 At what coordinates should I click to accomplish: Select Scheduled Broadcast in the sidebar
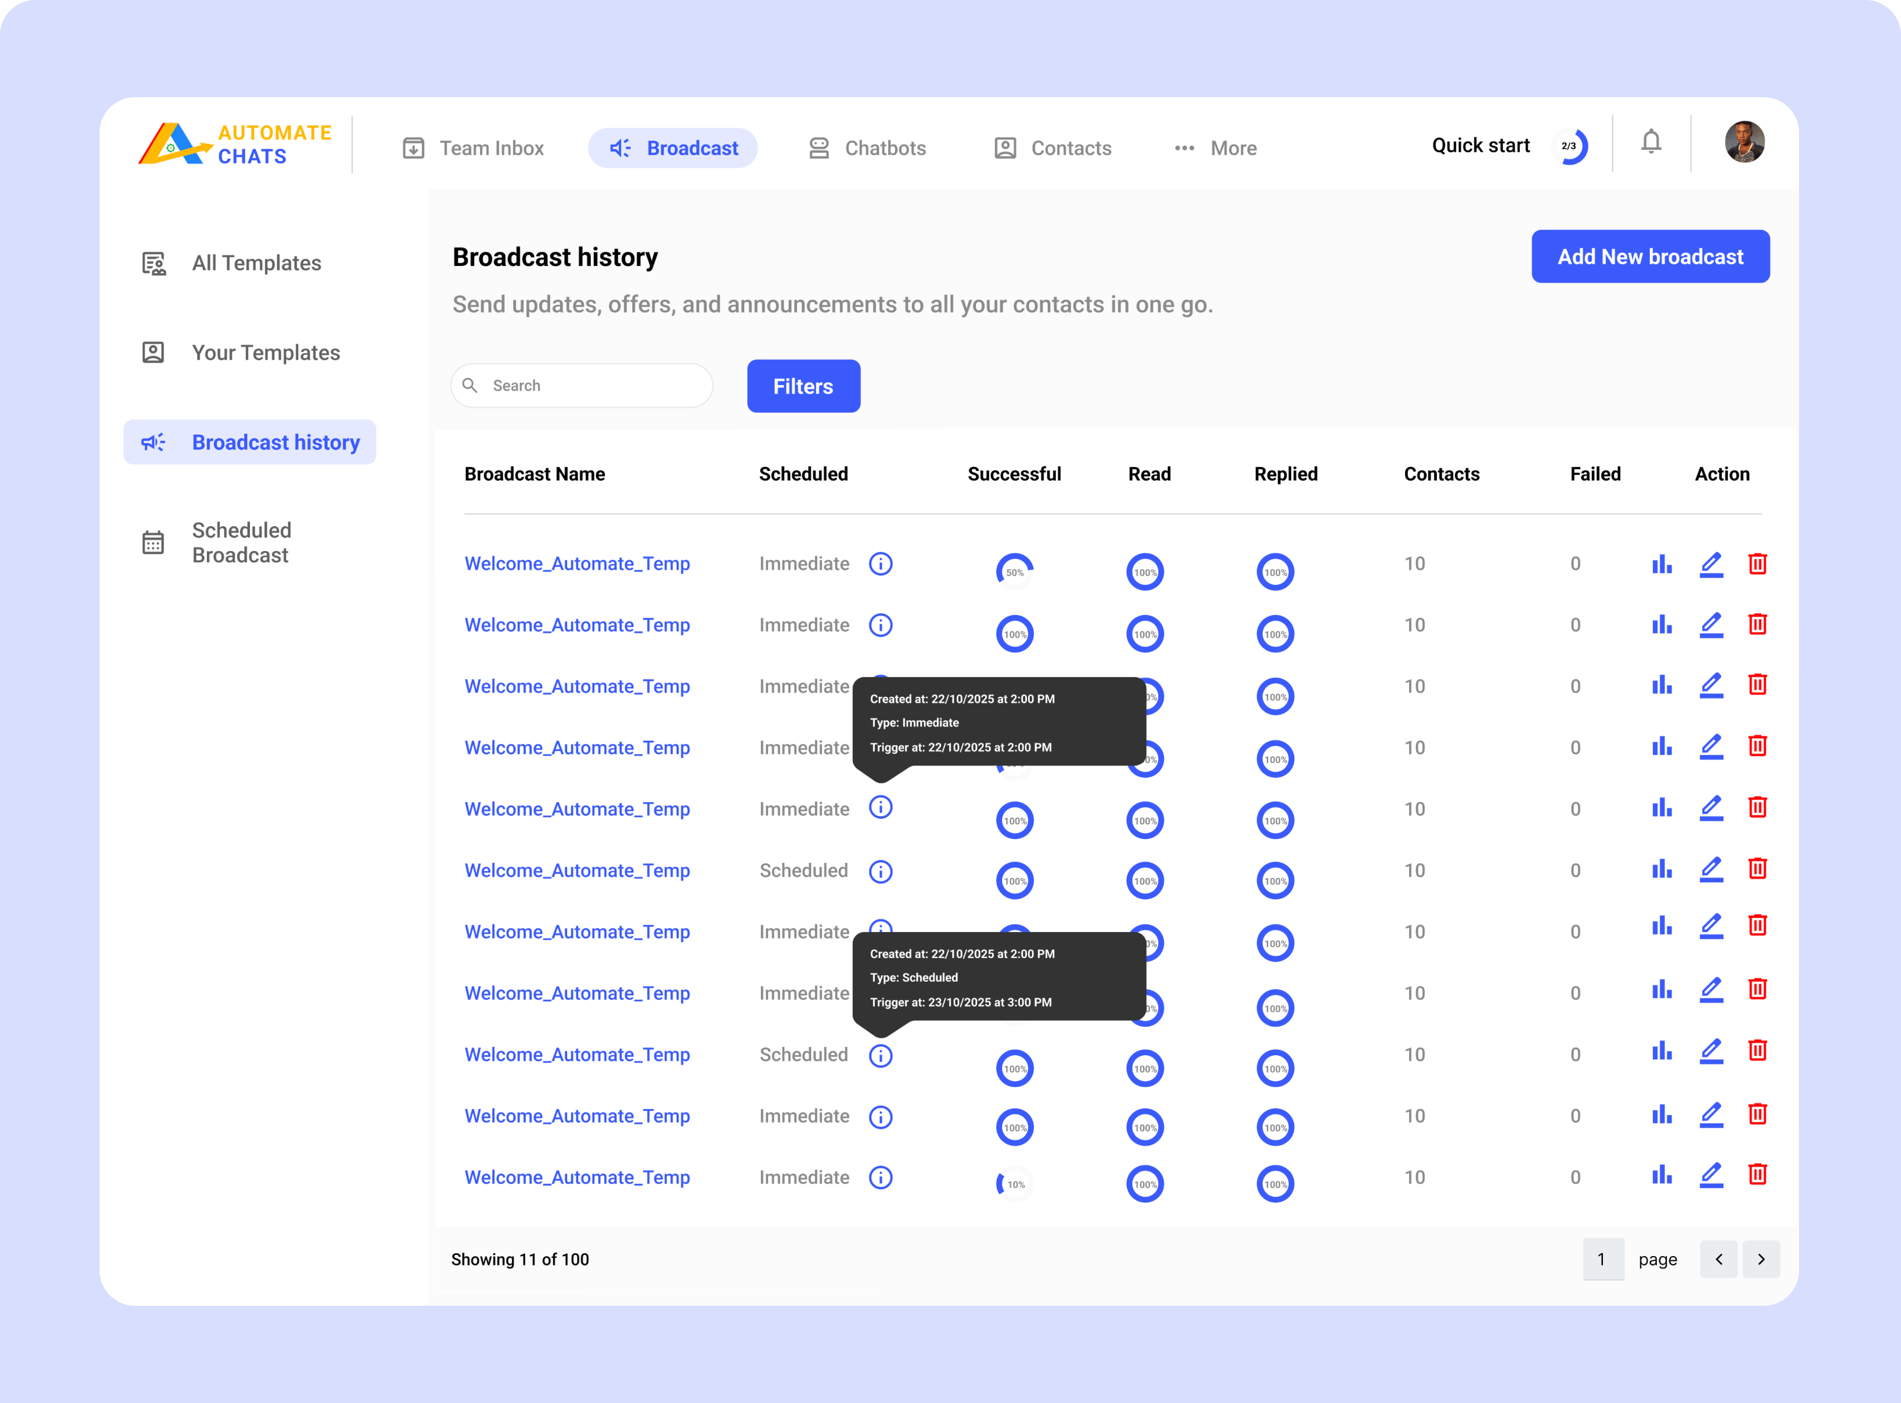241,543
